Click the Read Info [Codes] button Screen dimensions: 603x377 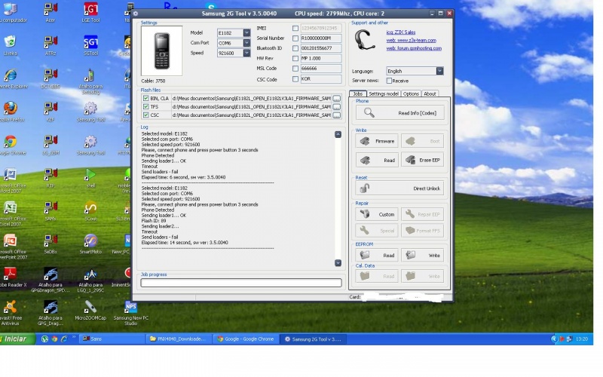tap(399, 112)
